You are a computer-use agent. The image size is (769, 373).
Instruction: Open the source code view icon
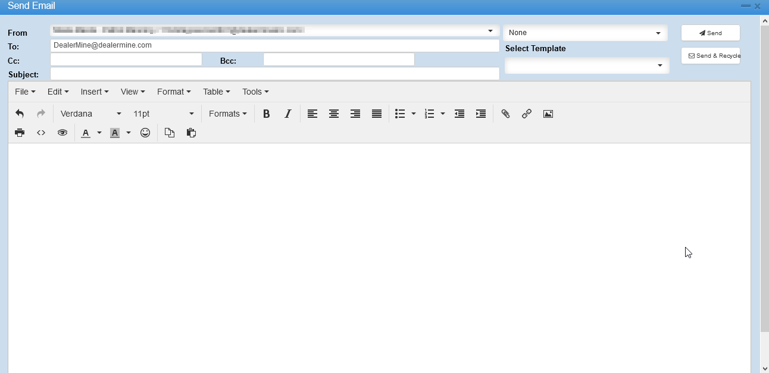point(41,133)
